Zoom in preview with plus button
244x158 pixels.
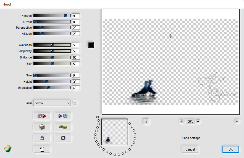198,121
